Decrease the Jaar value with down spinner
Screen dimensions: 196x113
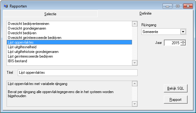(183, 44)
